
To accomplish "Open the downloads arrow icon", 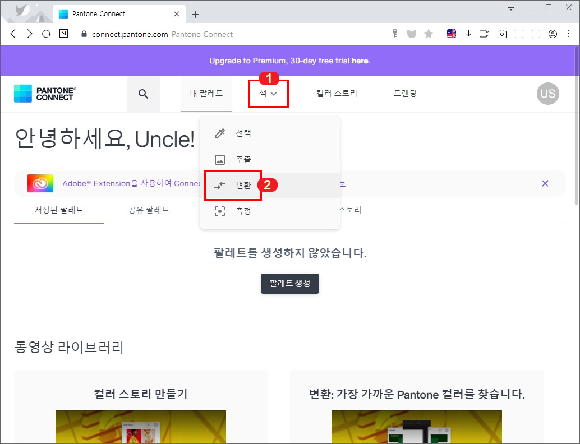I will coord(468,34).
